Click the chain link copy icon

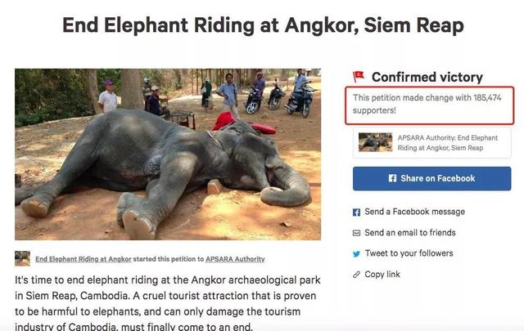point(356,275)
